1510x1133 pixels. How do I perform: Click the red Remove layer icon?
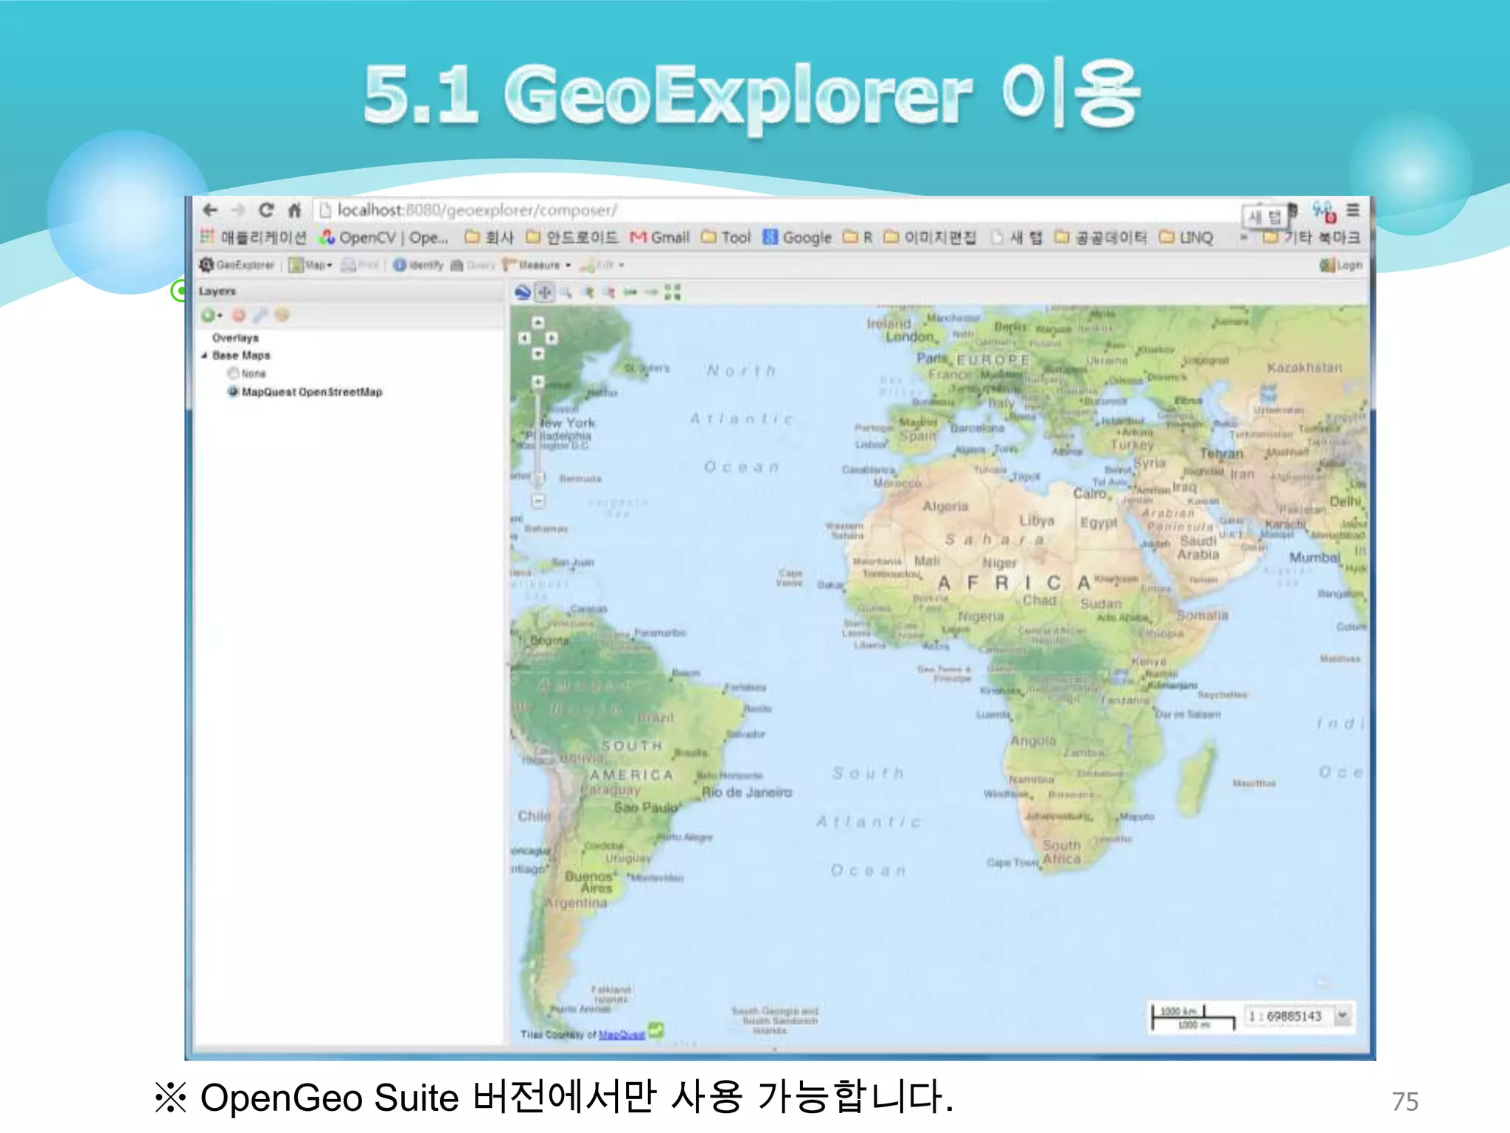239,316
